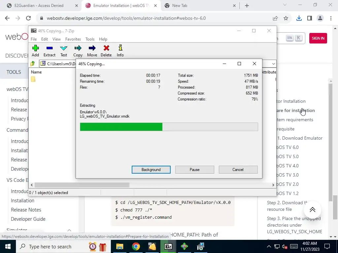
Task: Click the Info toolbar icon in 7-Zip
Action: tap(120, 51)
